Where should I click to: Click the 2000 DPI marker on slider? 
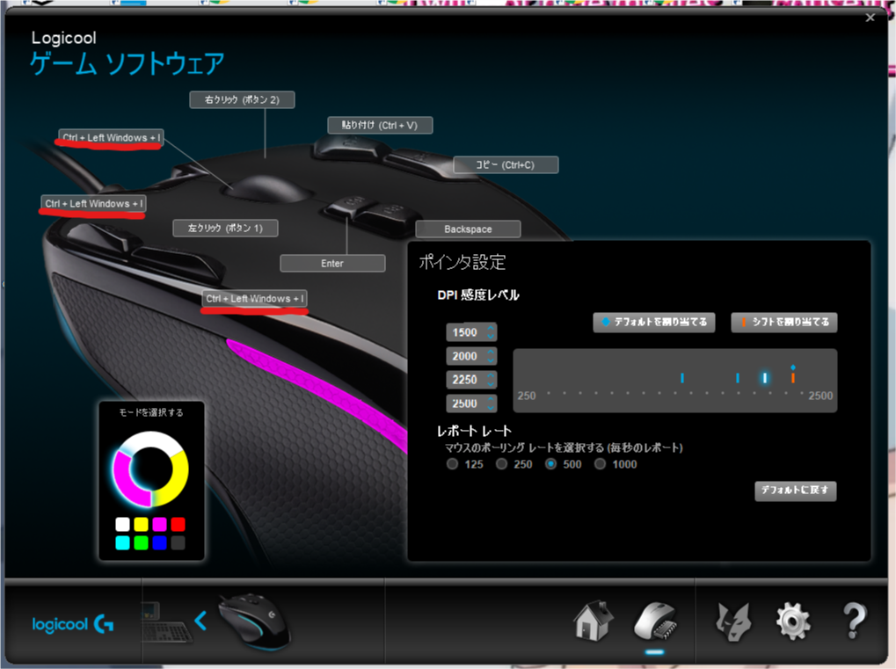tap(738, 378)
